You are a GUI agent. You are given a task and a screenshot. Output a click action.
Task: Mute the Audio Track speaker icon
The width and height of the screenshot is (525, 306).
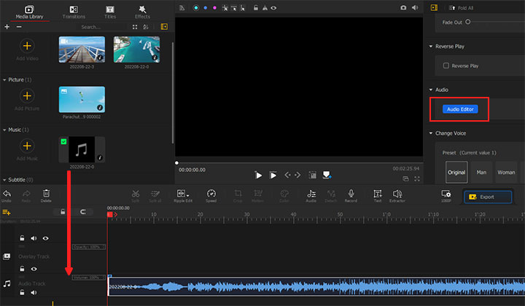[x=34, y=292]
